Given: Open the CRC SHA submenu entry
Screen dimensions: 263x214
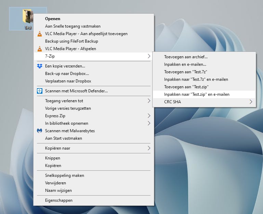Looking at the screenshot, I should [204, 102].
